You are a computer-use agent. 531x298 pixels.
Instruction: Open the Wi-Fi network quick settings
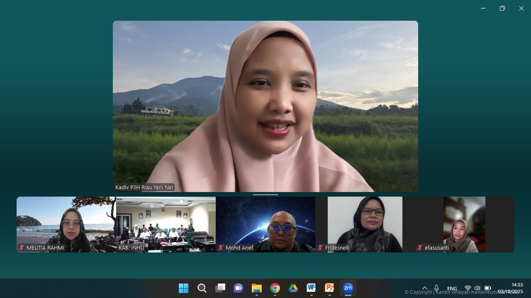468,288
